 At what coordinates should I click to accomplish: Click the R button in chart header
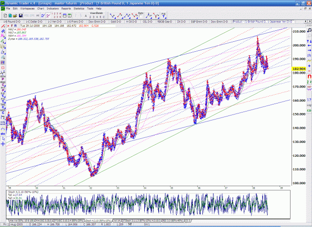tap(15, 26)
